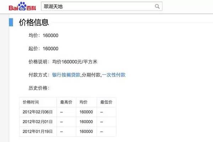Open the 银行按揭贷款 link
Screen dimensions: 213x142
tap(66, 75)
